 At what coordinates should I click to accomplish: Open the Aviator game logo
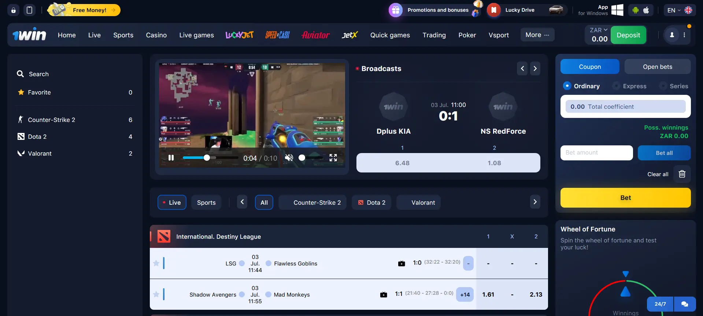(x=315, y=35)
